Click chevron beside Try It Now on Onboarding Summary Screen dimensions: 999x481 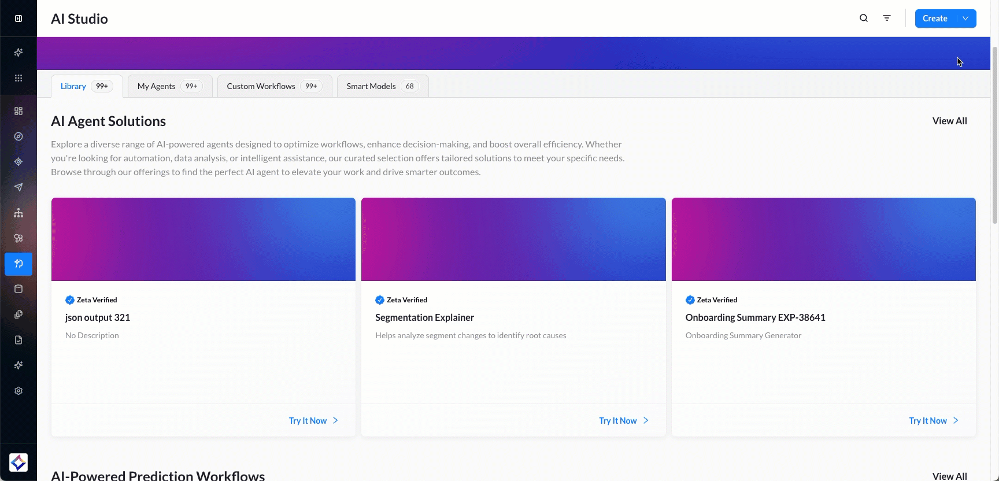(x=956, y=421)
